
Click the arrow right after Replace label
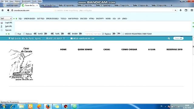114,34
